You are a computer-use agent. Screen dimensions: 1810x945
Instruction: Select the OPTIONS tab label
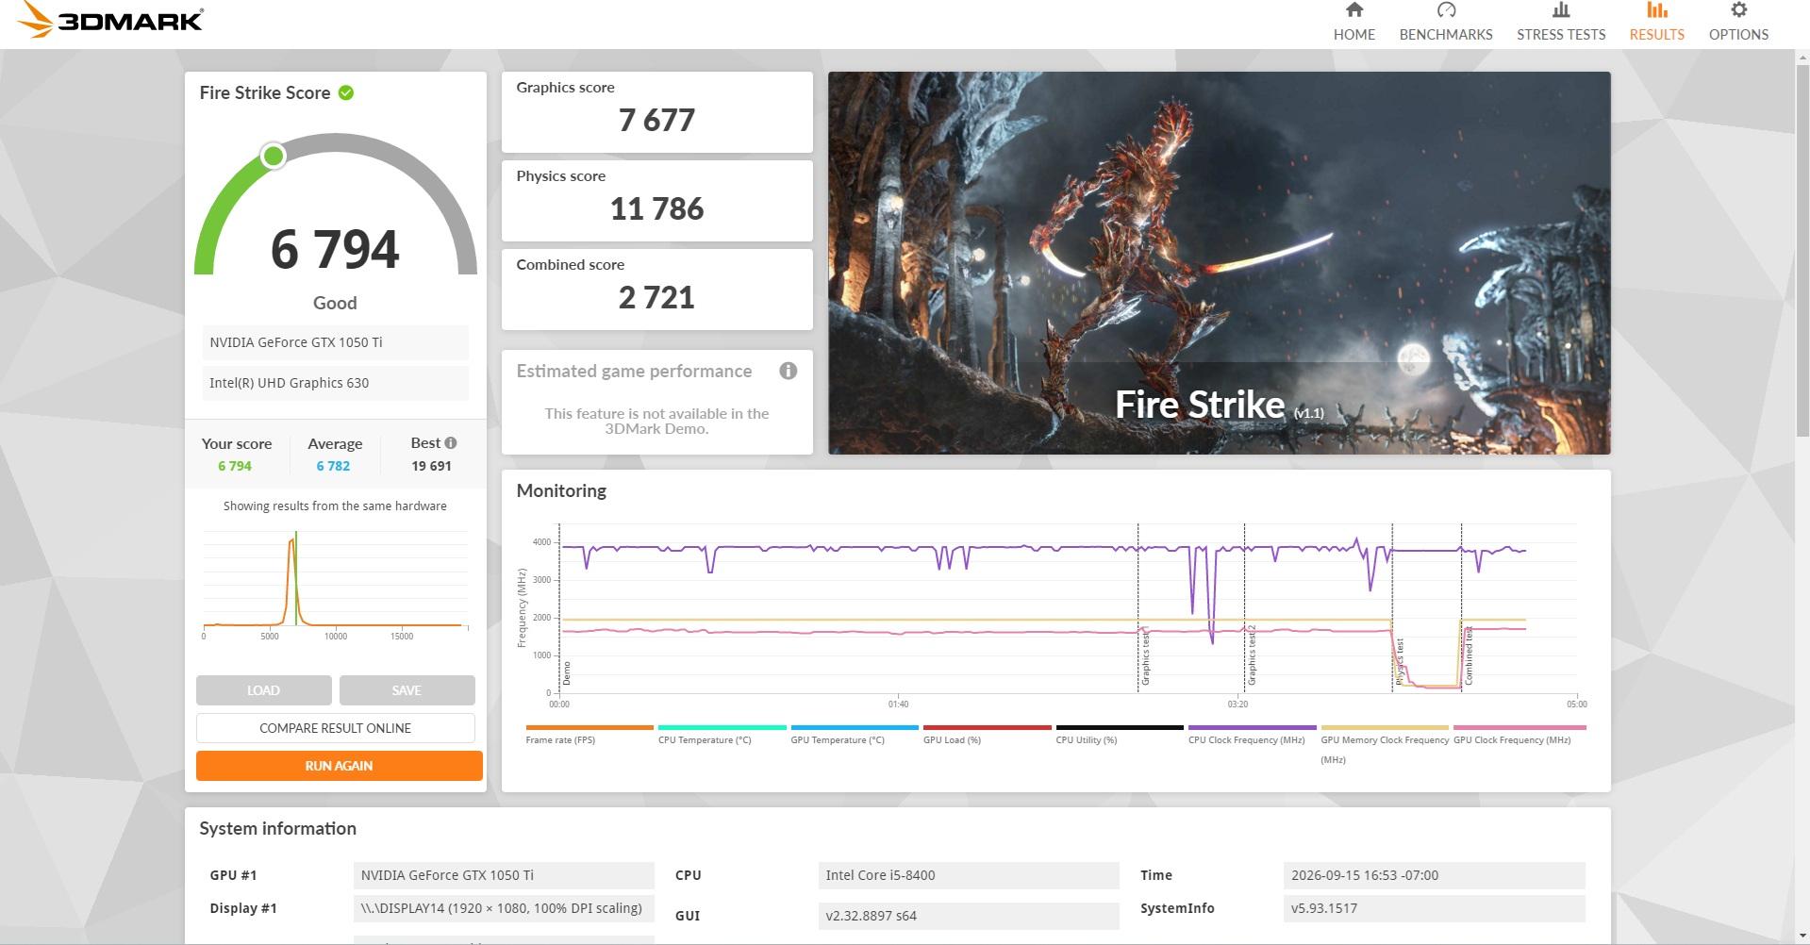[x=1738, y=34]
